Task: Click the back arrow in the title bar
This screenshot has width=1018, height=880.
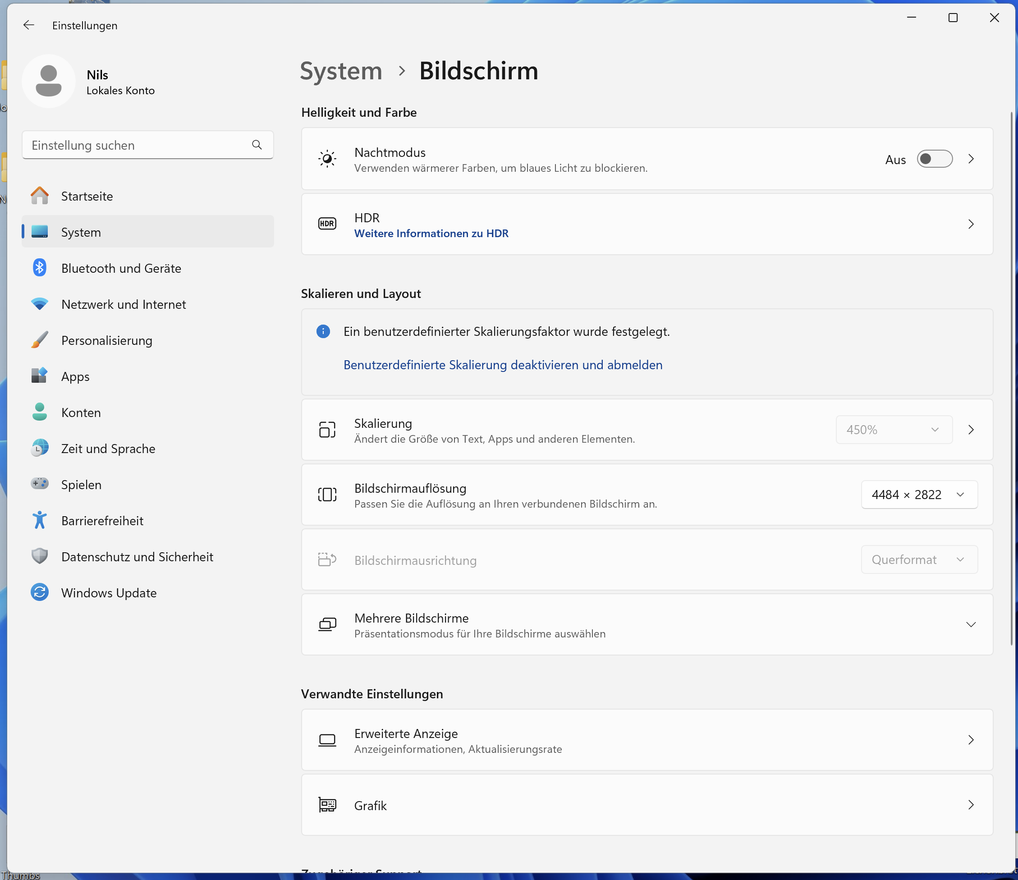Action: 28,25
